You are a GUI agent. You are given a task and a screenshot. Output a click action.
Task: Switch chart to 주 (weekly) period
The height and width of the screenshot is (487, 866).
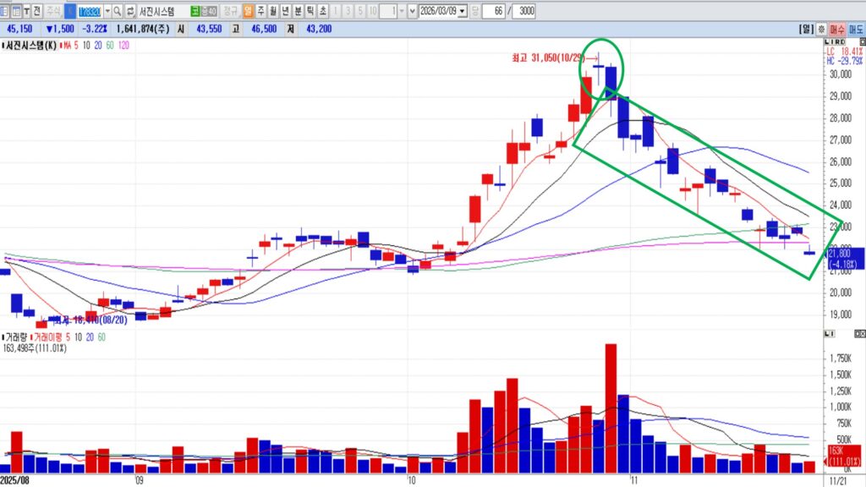point(260,11)
